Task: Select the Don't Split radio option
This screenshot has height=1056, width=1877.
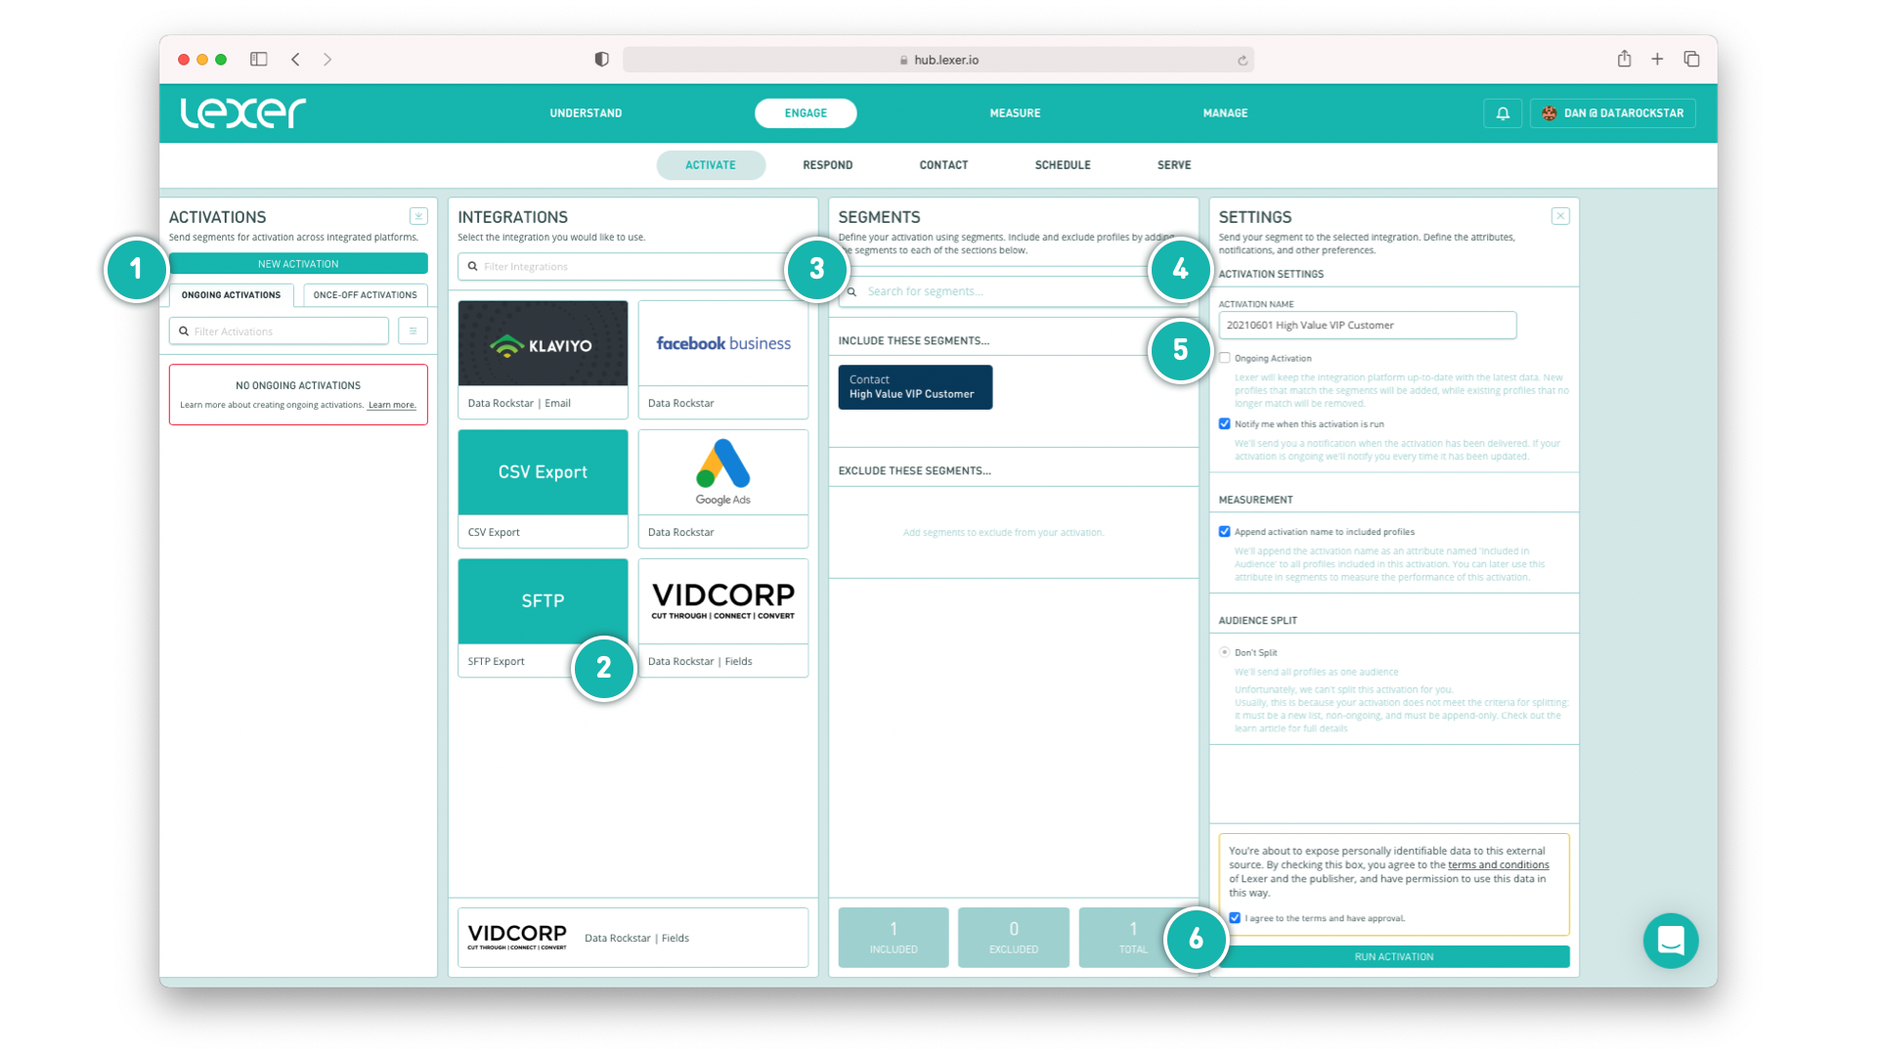Action: [x=1225, y=652]
